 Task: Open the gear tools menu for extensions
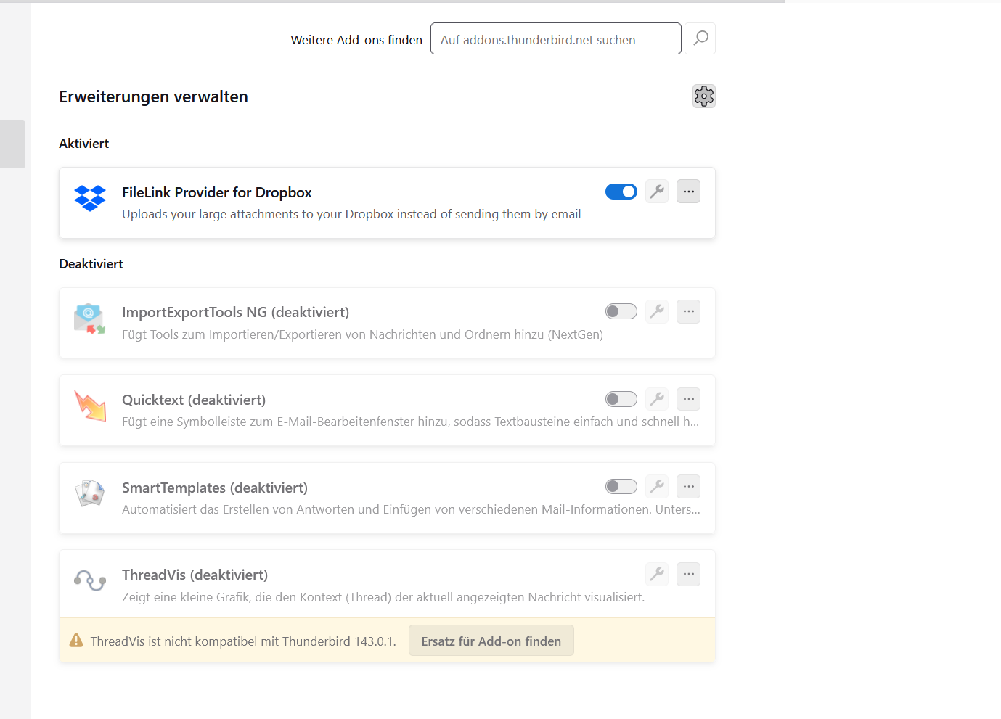[703, 96]
